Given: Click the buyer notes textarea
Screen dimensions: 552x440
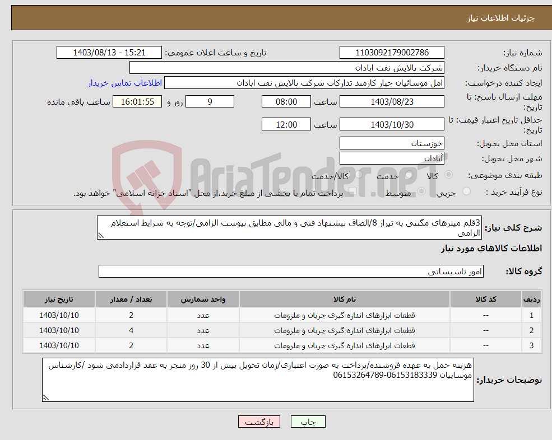Looking at the screenshot, I should click(258, 380).
